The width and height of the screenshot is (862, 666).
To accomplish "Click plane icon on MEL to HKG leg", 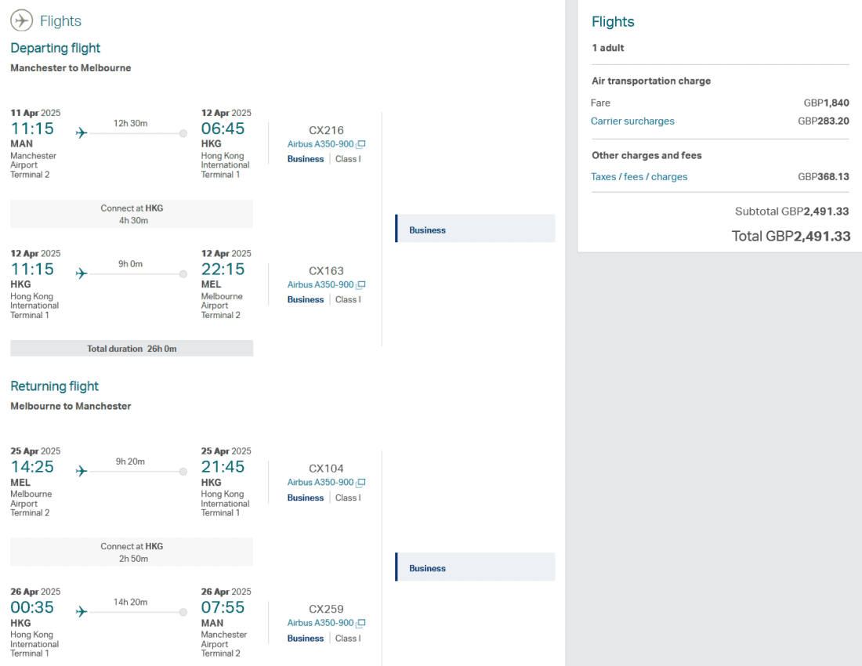I will (x=81, y=471).
